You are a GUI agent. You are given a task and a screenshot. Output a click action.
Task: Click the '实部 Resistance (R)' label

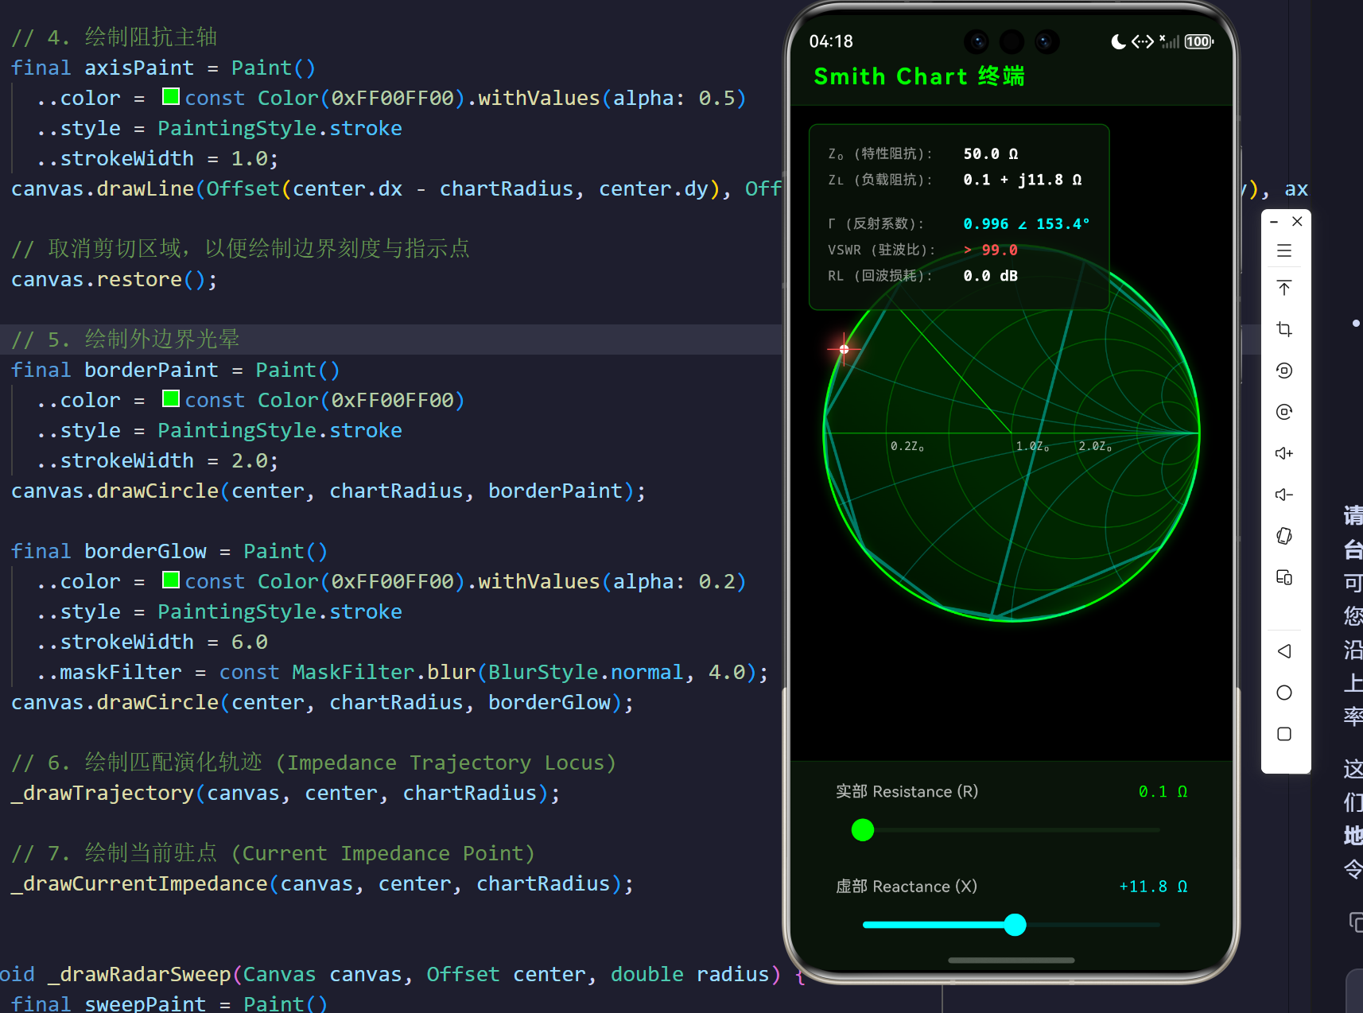tap(907, 792)
